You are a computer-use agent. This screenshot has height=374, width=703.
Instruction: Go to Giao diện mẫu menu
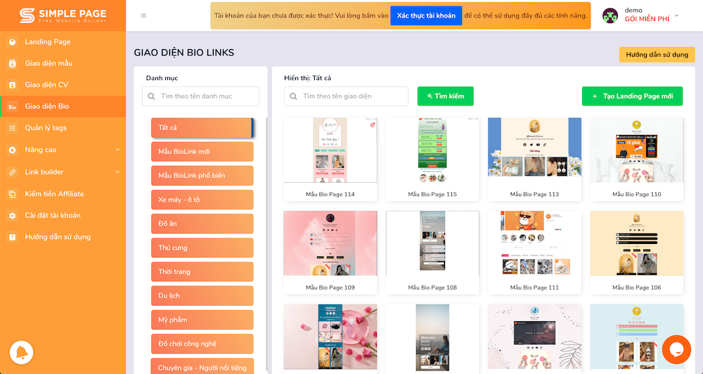coord(63,63)
